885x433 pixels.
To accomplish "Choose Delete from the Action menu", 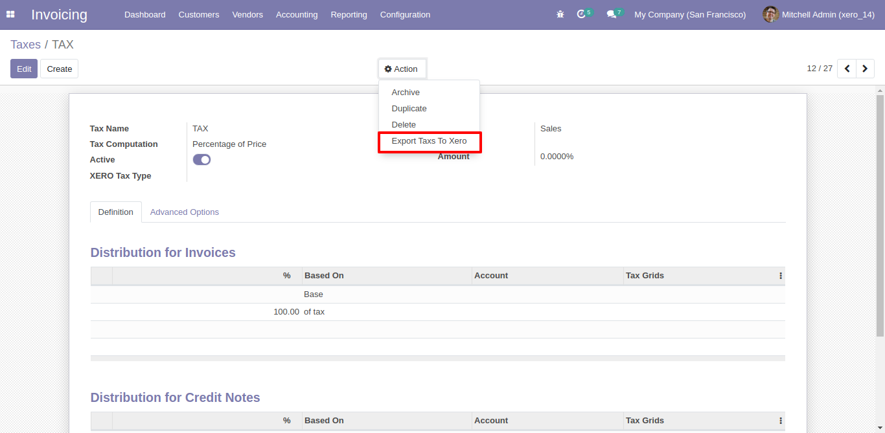I will click(x=429, y=125).
